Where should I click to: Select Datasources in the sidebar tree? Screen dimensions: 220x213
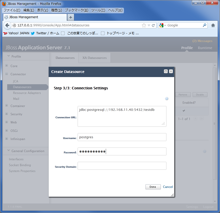[28, 87]
